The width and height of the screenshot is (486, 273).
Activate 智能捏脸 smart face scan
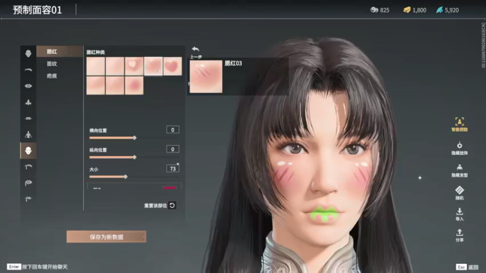pyautogui.click(x=459, y=124)
